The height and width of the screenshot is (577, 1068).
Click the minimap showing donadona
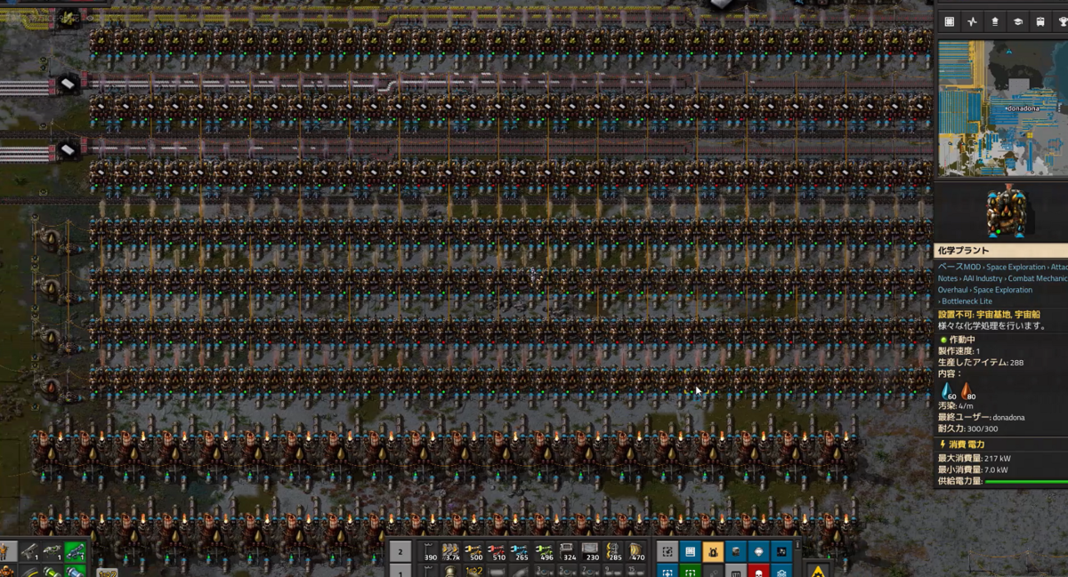tap(1003, 108)
